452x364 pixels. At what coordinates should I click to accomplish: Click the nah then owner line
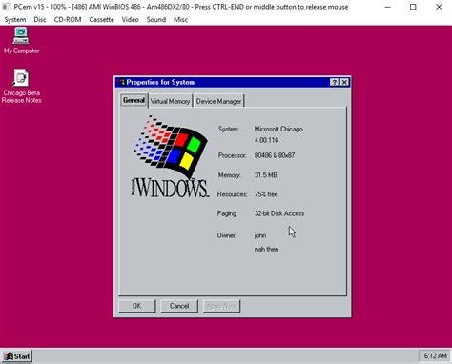point(266,249)
